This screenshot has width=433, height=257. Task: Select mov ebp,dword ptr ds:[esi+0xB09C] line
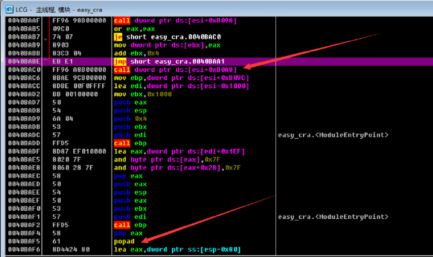(181, 78)
